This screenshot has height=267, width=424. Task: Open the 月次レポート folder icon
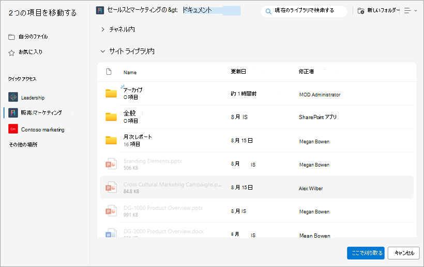[111, 140]
